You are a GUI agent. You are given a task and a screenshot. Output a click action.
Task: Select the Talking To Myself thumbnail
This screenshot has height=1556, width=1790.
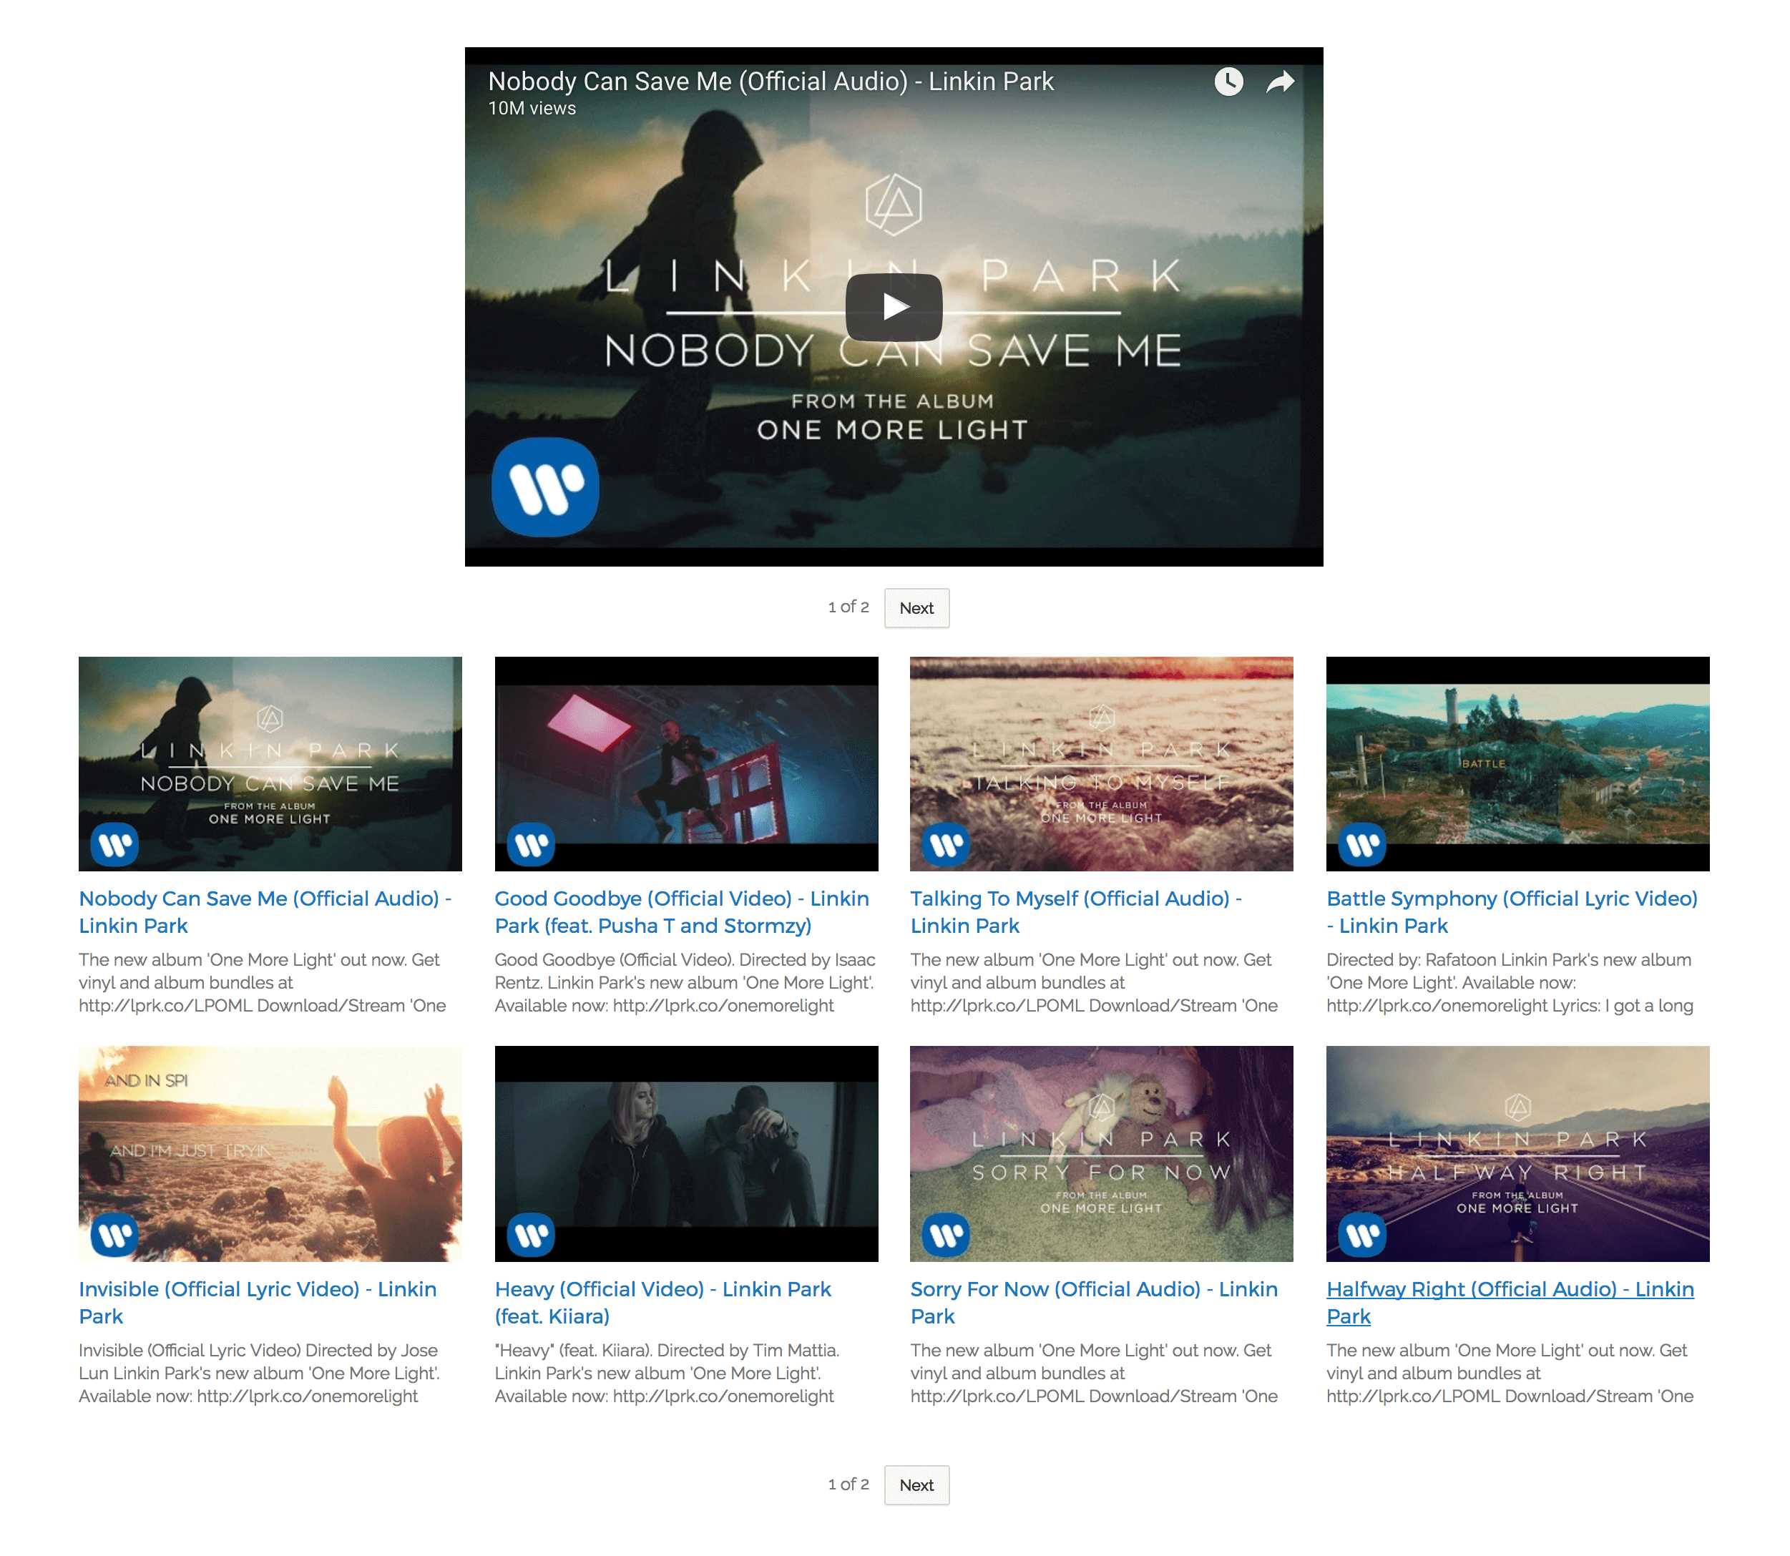[x=1100, y=763]
